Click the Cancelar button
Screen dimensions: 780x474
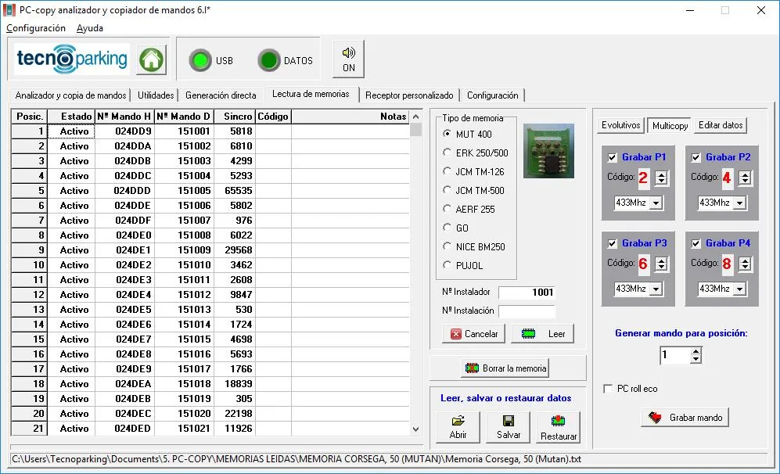tap(473, 334)
